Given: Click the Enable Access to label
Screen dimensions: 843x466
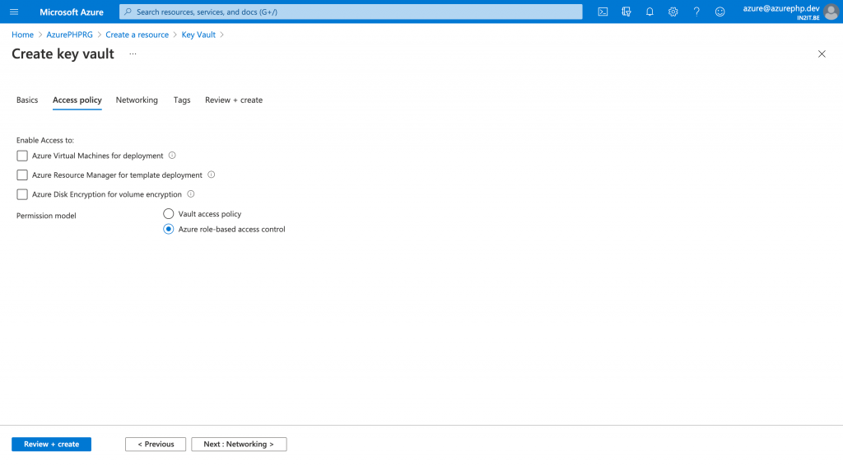Looking at the screenshot, I should point(45,140).
